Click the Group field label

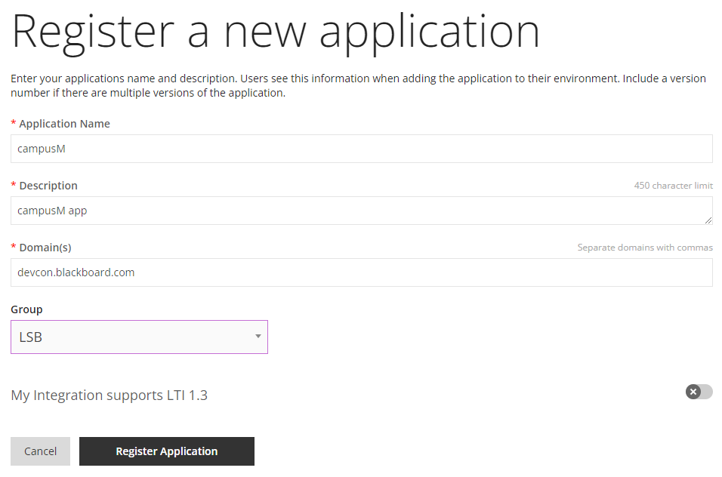[x=26, y=309]
